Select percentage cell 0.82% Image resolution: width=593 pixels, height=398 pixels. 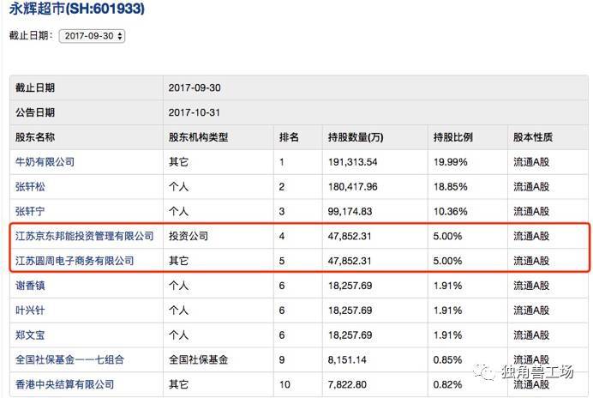[x=447, y=385]
